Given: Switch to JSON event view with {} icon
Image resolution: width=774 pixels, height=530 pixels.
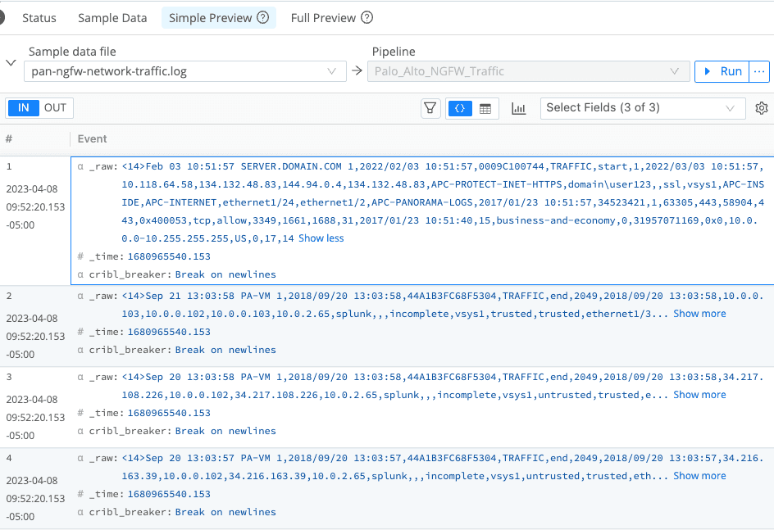Looking at the screenshot, I should (x=460, y=107).
